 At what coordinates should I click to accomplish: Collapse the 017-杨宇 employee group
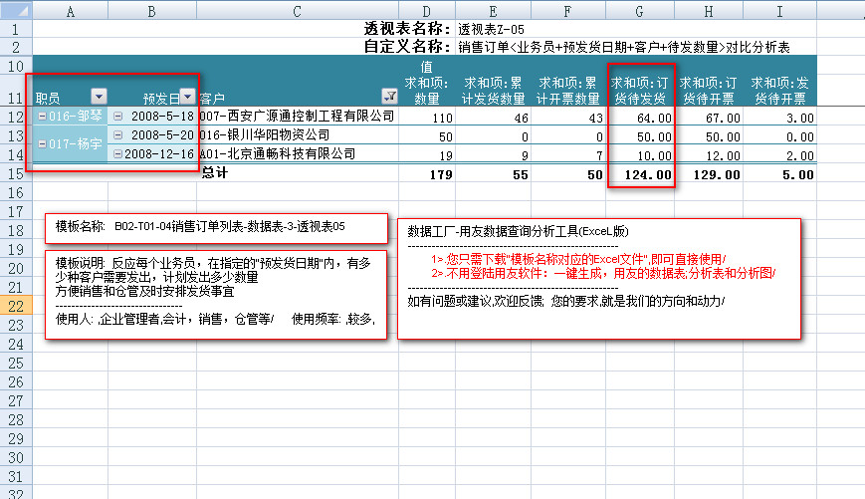(42, 144)
